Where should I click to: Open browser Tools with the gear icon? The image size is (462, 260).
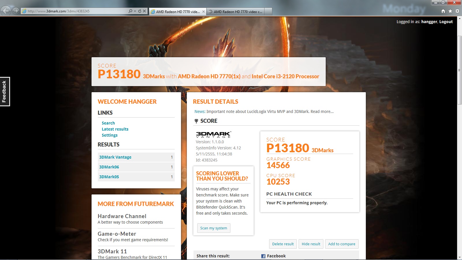pos(457,11)
